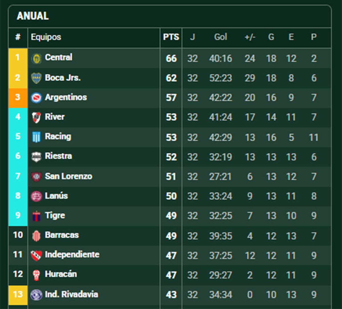Click the yellow position 13 marker
The height and width of the screenshot is (309, 342).
pos(18,294)
